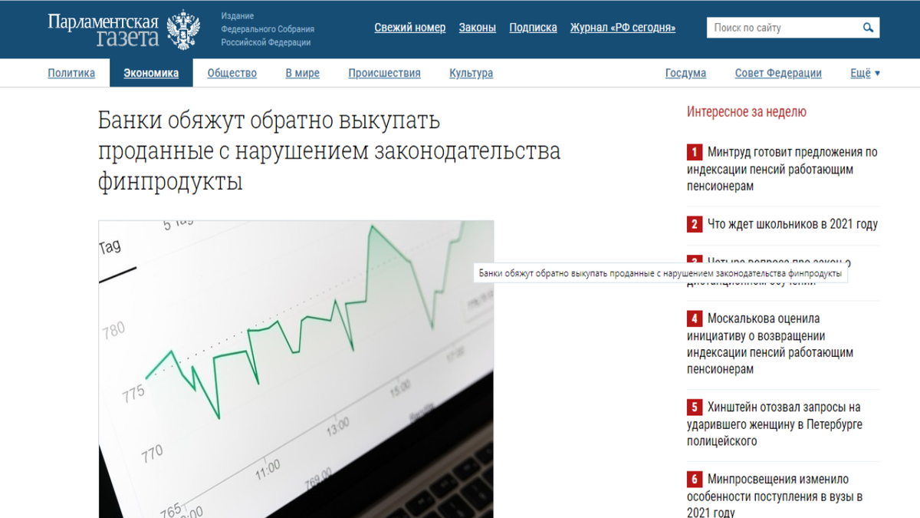Go to the Законы page
Viewport: 920px width, 518px height.
coord(478,28)
